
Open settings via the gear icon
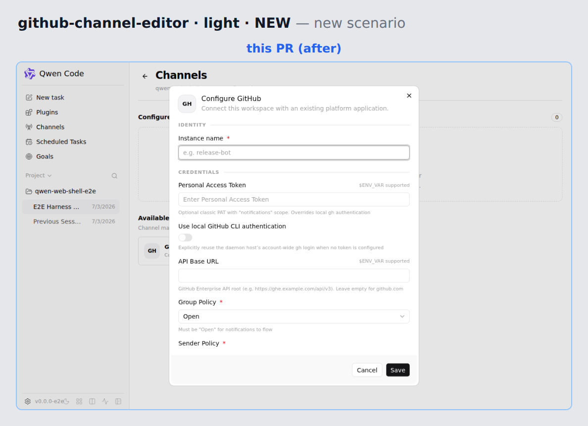click(28, 401)
